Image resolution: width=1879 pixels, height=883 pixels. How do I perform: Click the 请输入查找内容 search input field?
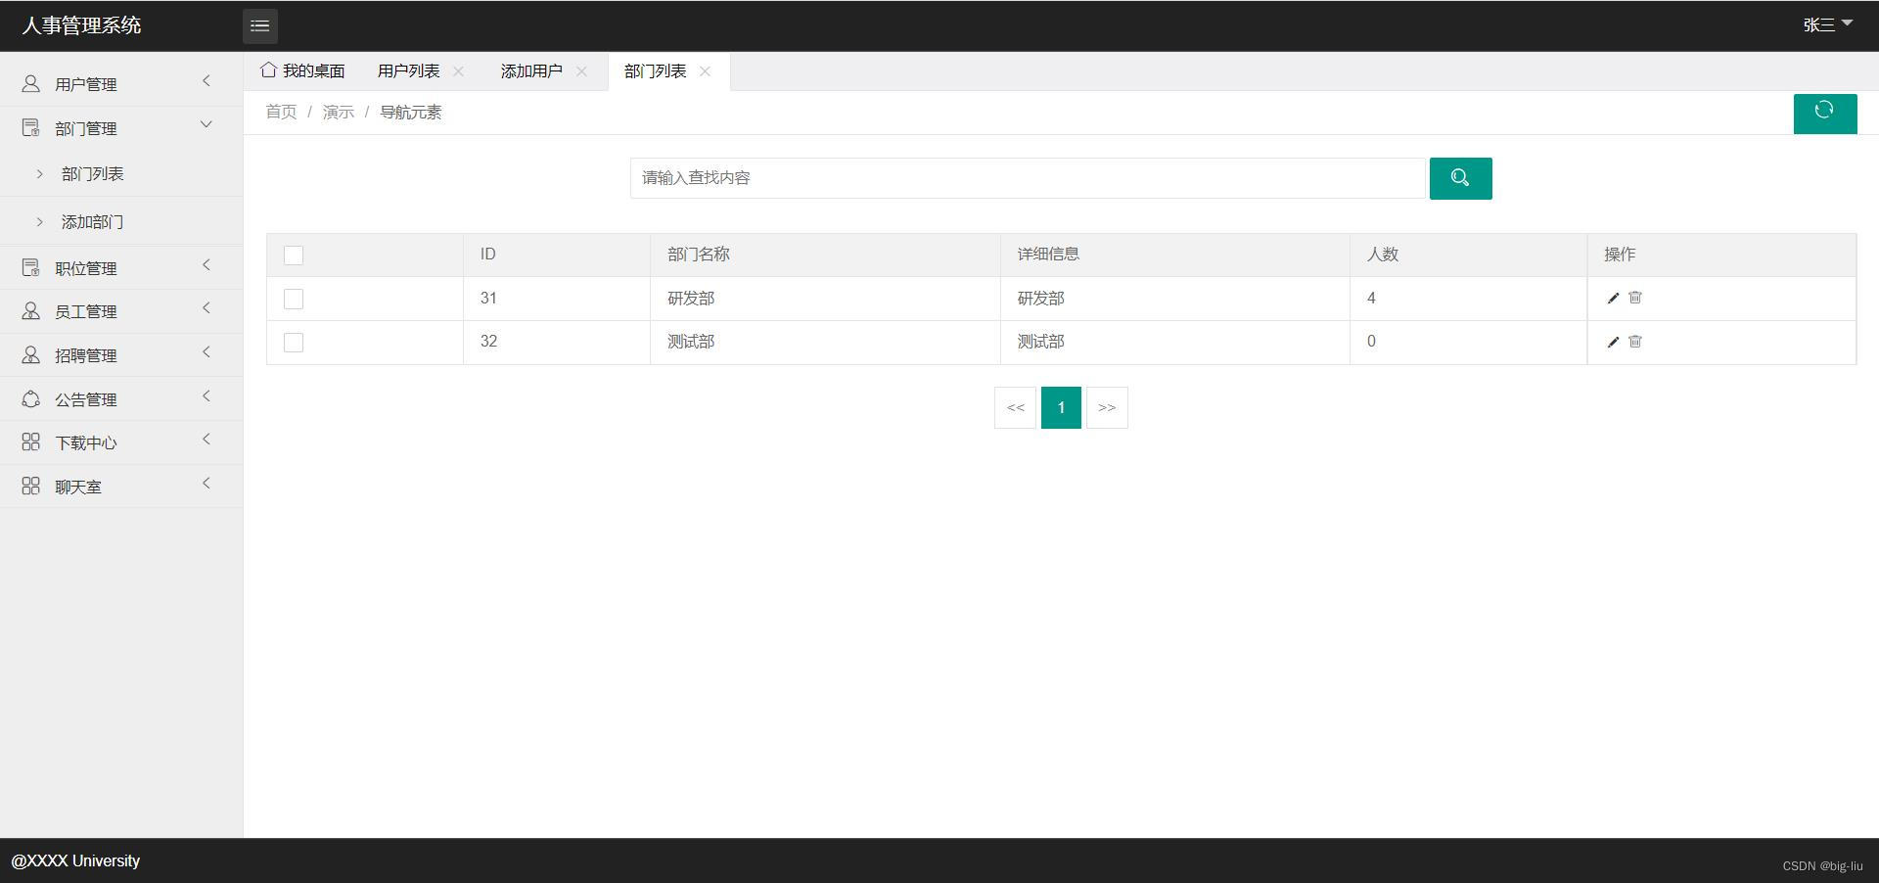1028,178
